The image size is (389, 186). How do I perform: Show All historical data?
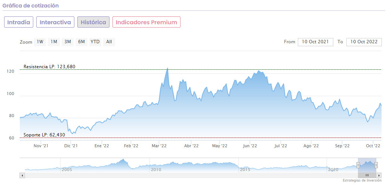109,42
